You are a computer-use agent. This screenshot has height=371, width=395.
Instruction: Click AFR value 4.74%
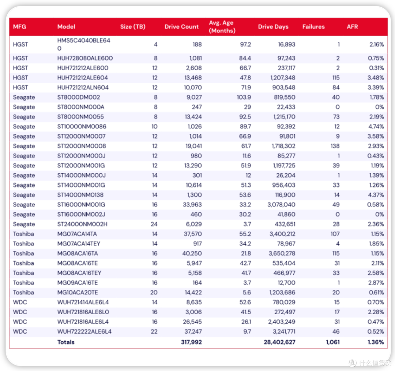pos(376,127)
